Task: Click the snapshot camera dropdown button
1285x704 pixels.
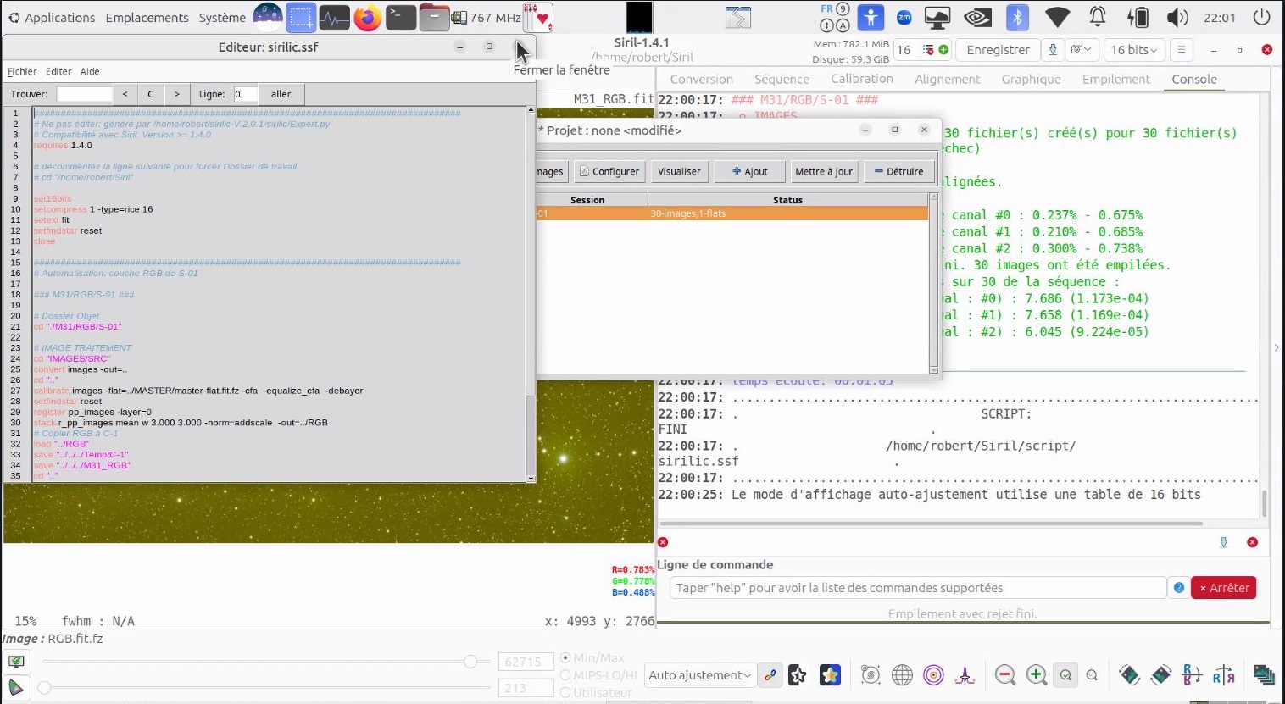Action: click(x=1081, y=50)
